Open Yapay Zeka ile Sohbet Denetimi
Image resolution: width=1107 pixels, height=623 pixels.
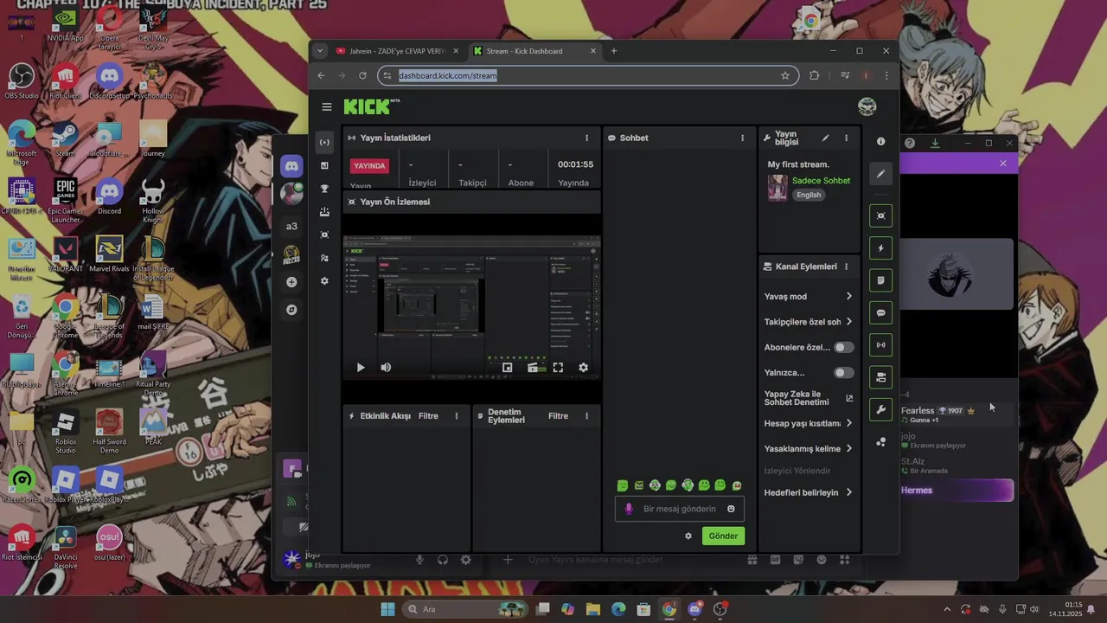(x=809, y=398)
